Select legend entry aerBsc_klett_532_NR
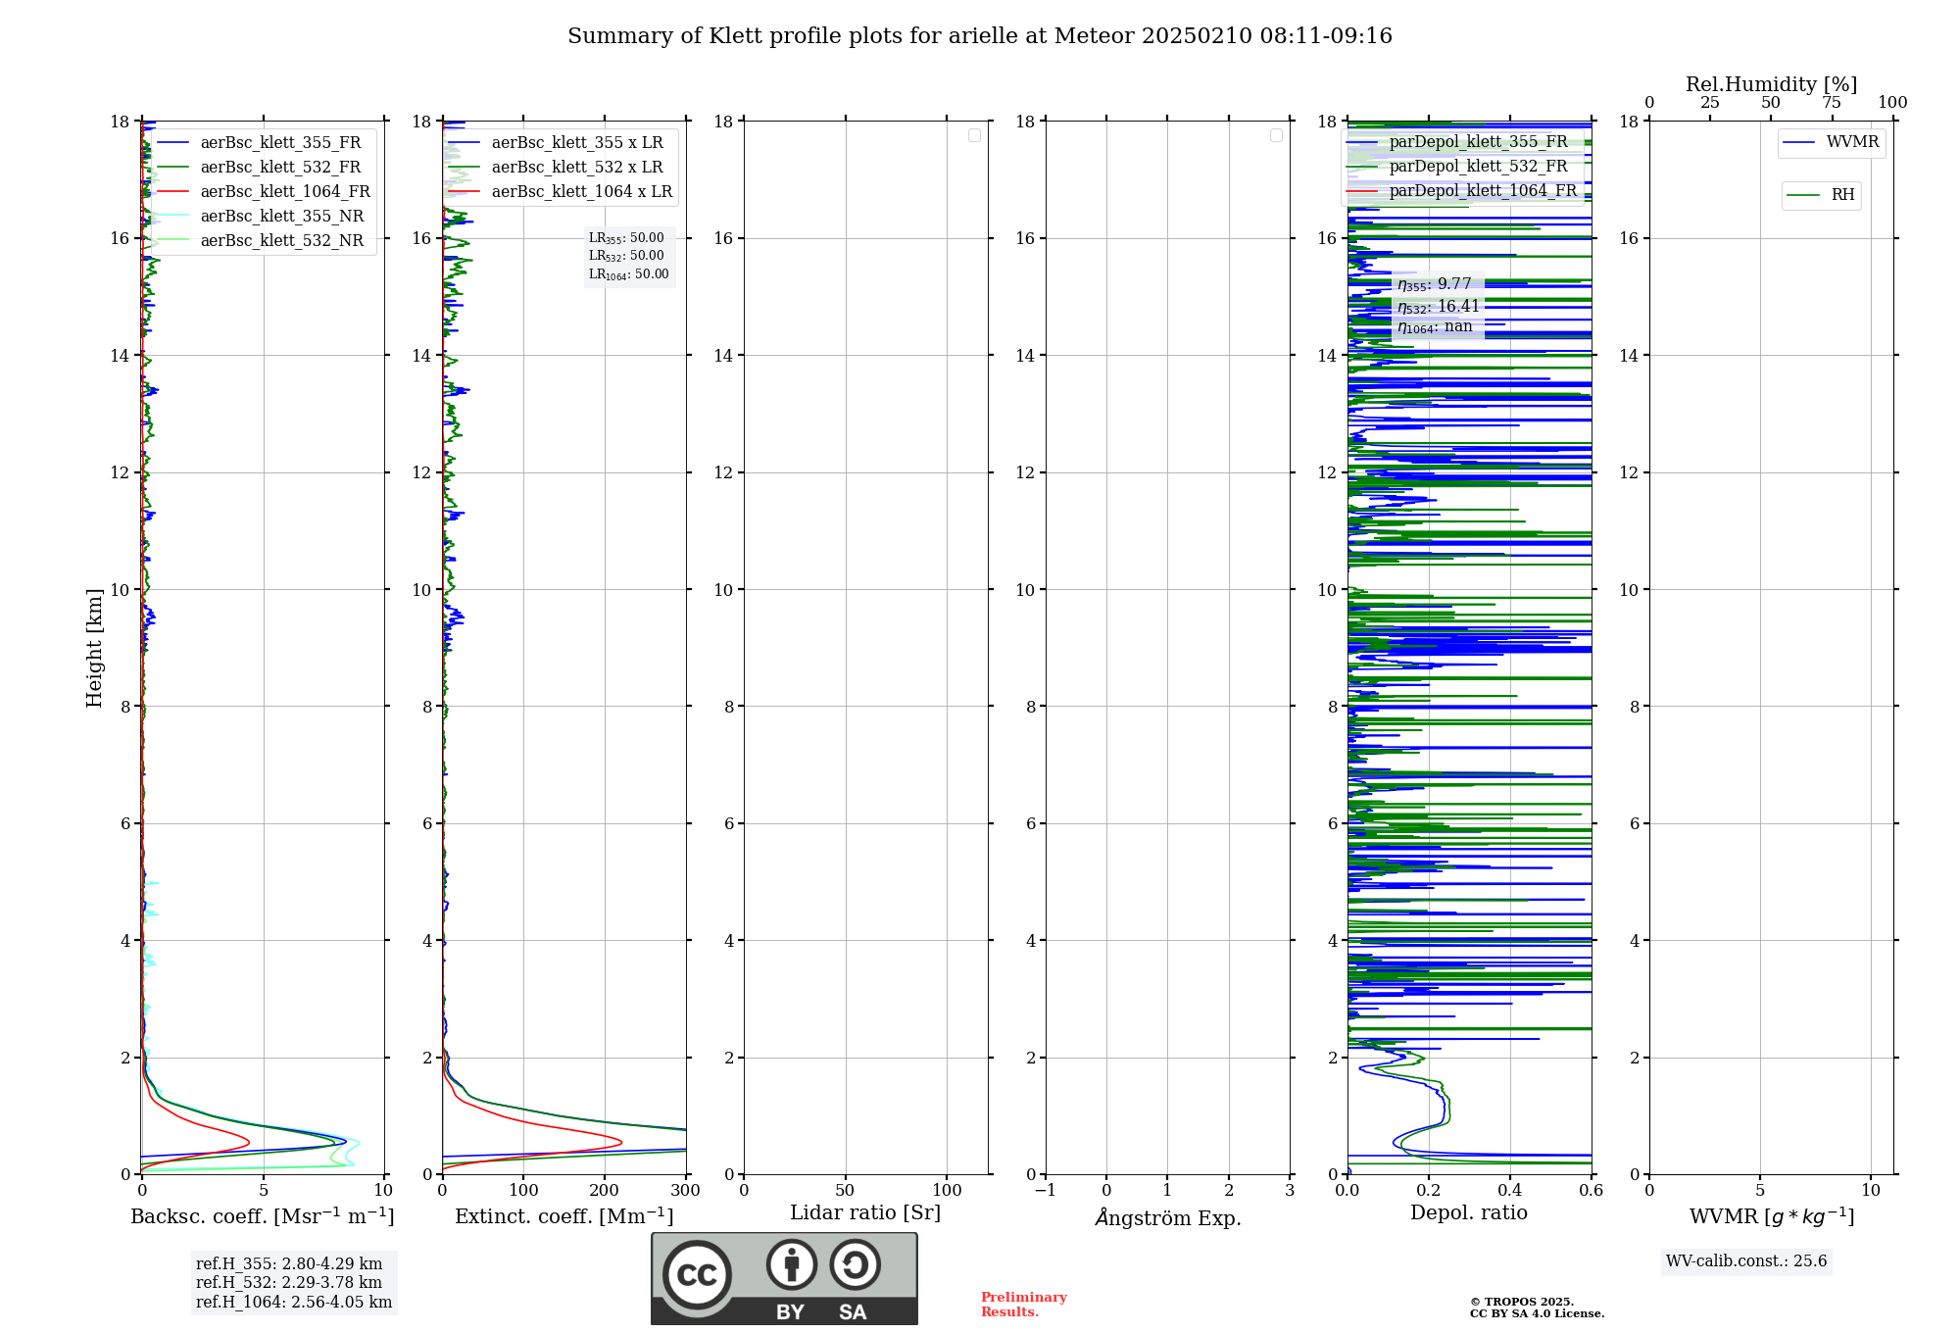1960x1333 pixels. point(262,240)
